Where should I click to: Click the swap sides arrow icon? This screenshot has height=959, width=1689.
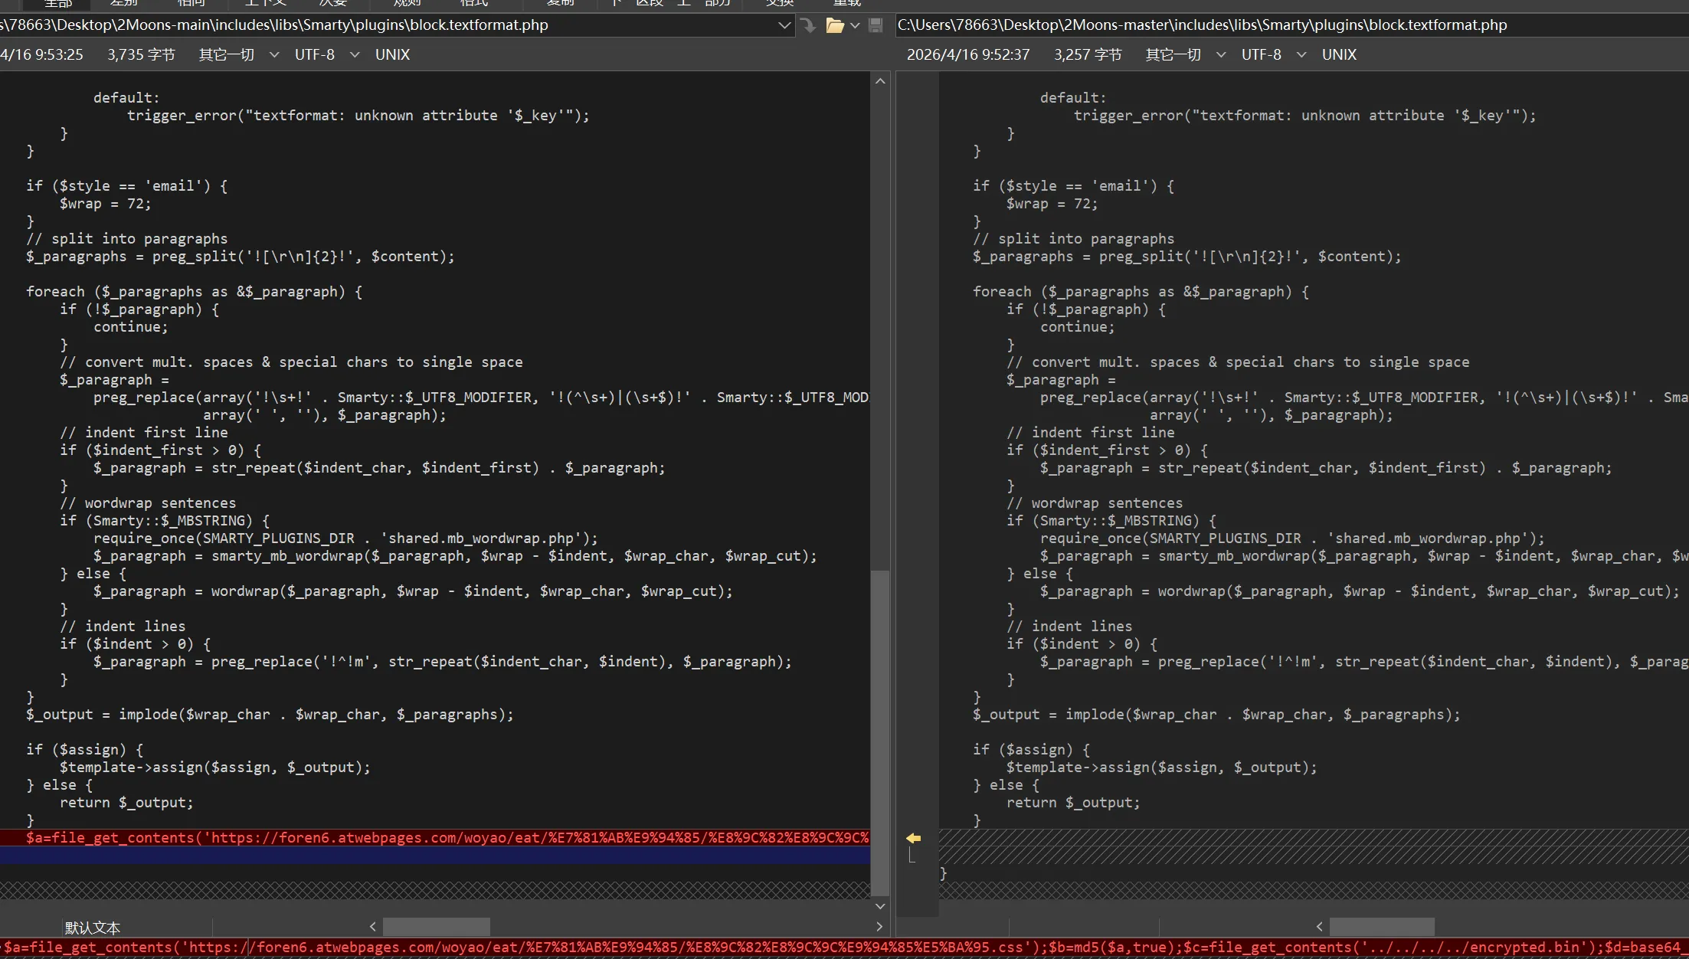pos(808,25)
